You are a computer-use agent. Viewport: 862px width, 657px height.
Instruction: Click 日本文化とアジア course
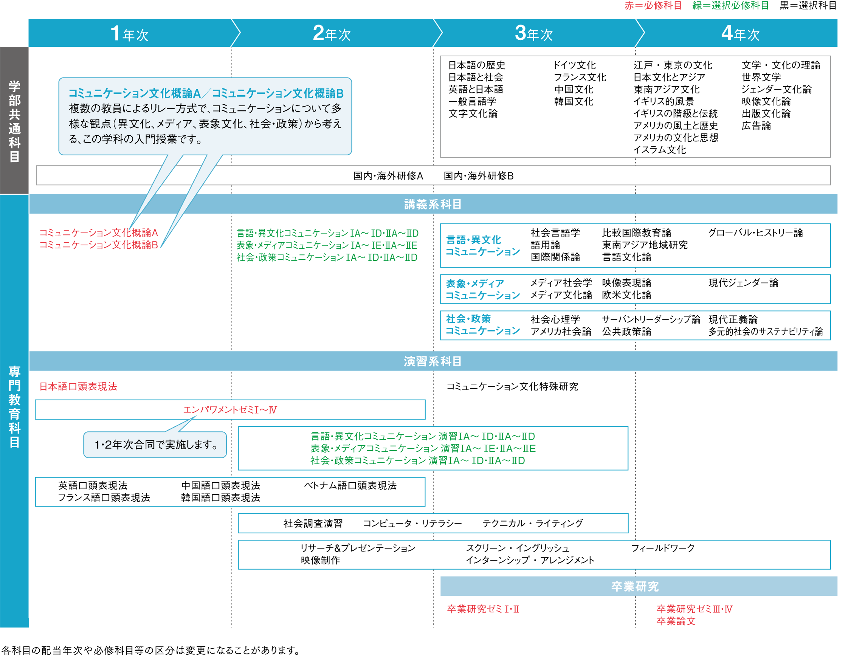(669, 77)
